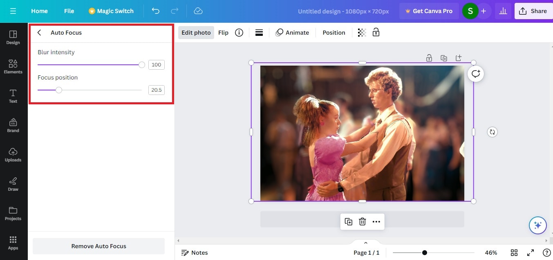Open the Position options
This screenshot has height=260, width=553.
[334, 32]
